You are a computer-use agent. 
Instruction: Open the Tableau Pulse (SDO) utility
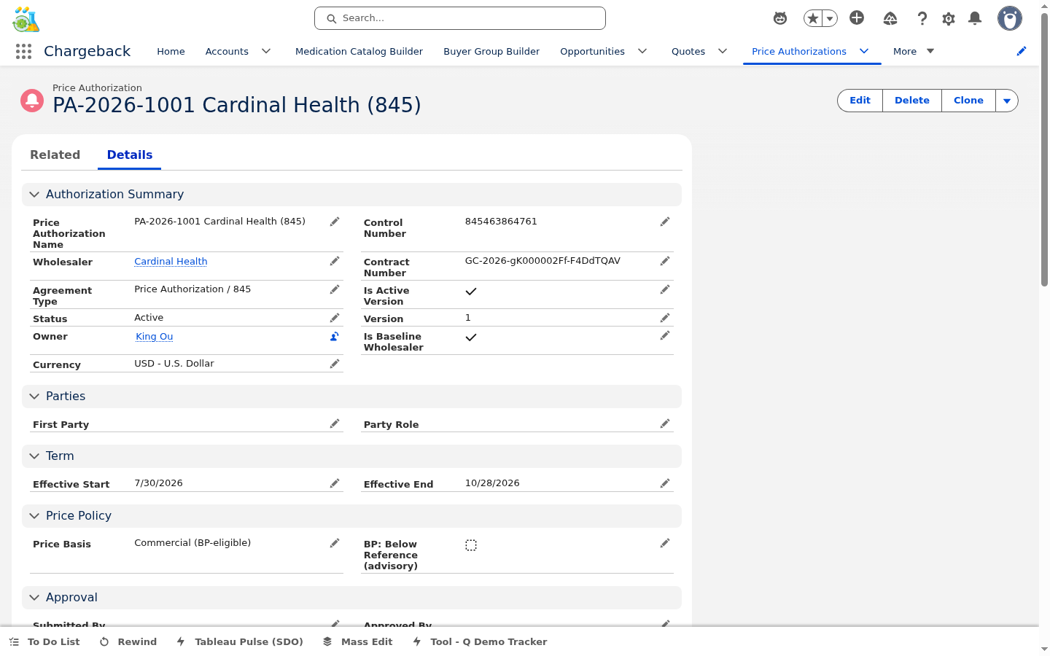239,641
